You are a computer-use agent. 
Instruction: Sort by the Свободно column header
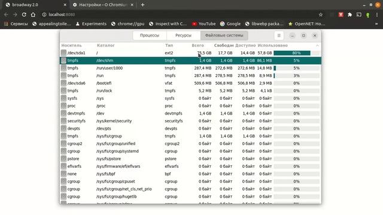[x=224, y=45]
